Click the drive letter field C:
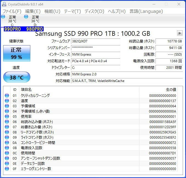 click(x=96, y=68)
